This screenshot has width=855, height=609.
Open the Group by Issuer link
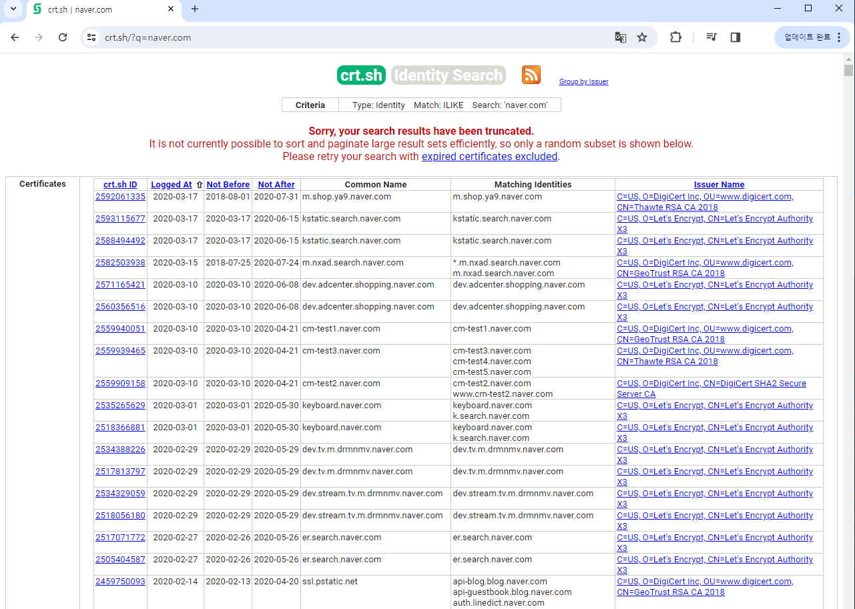click(583, 81)
